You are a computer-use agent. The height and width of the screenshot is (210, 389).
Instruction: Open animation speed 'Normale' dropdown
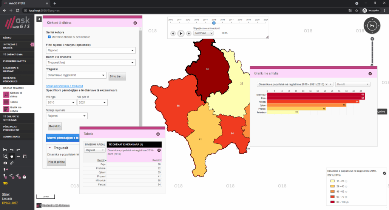pyautogui.click(x=203, y=33)
